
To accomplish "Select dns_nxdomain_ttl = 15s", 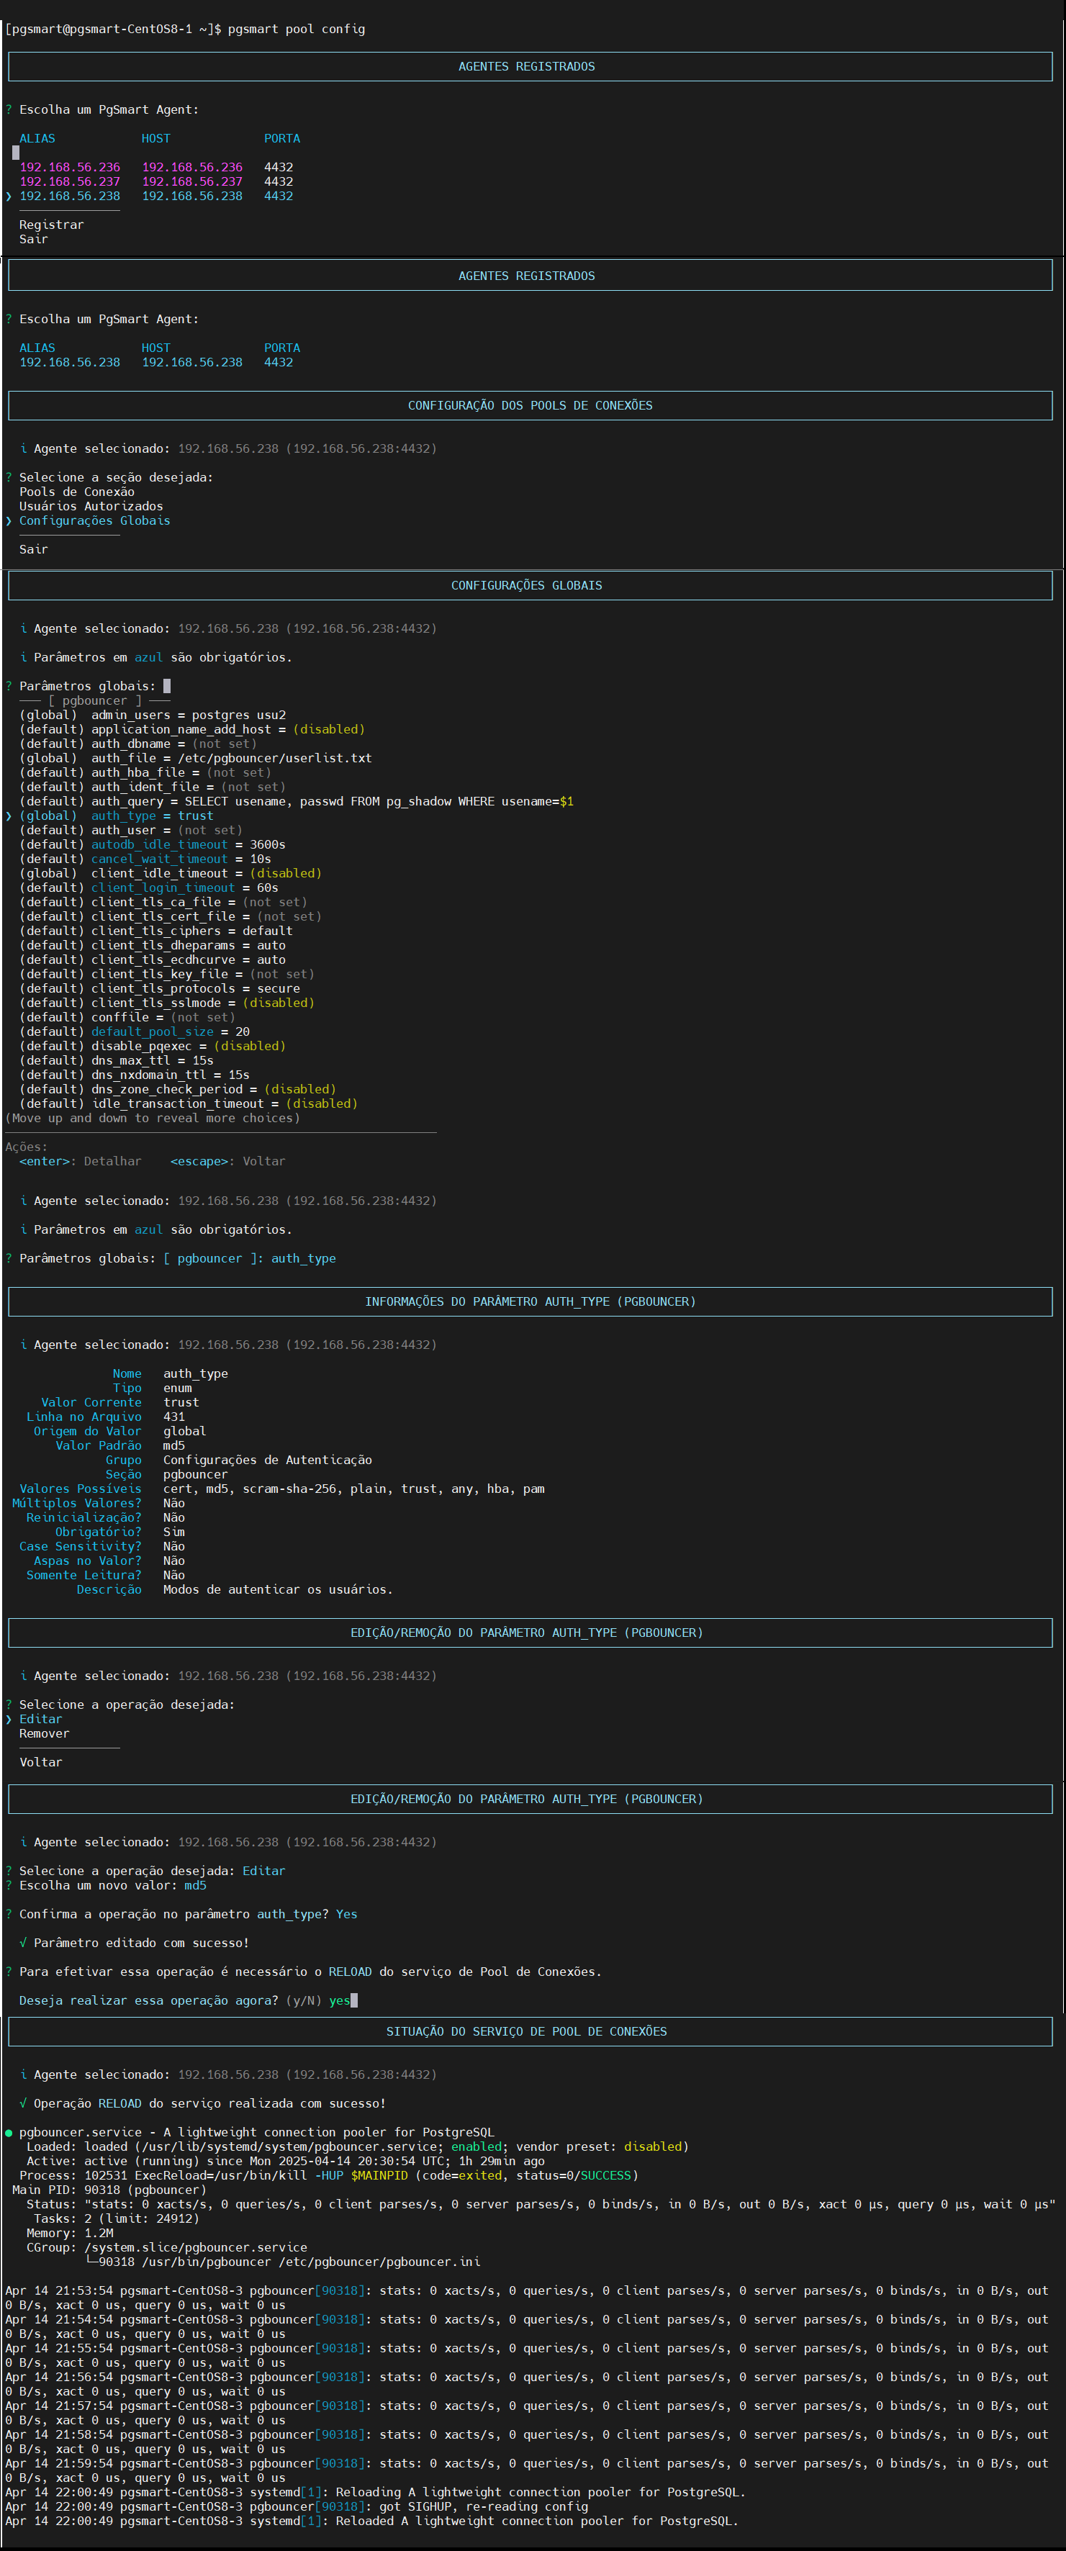I will 135,1075.
